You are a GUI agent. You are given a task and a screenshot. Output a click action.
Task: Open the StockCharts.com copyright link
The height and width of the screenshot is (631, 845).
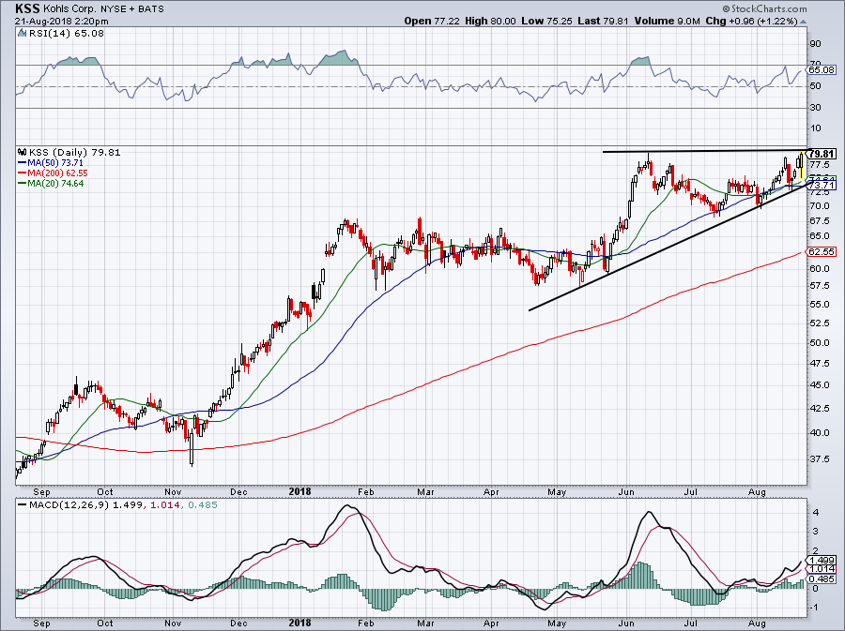coord(764,8)
